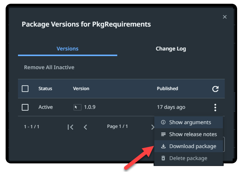
Task: Select the 1.0.9 version number text
Action: [x=90, y=107]
